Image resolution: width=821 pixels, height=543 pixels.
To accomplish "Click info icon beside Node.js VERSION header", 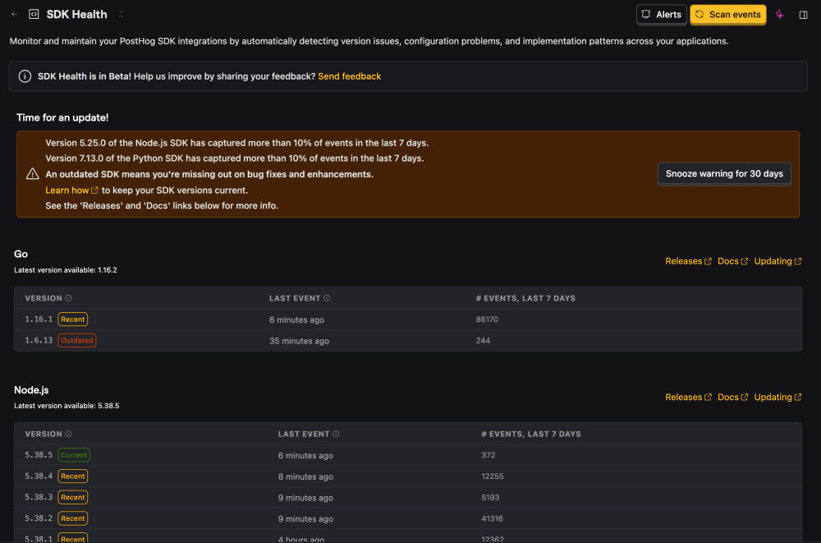I will [x=69, y=434].
